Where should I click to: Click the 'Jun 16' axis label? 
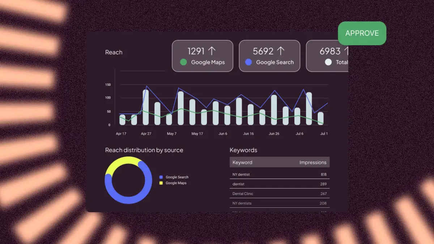[248, 134]
